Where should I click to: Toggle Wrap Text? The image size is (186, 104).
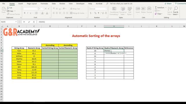(75, 9)
